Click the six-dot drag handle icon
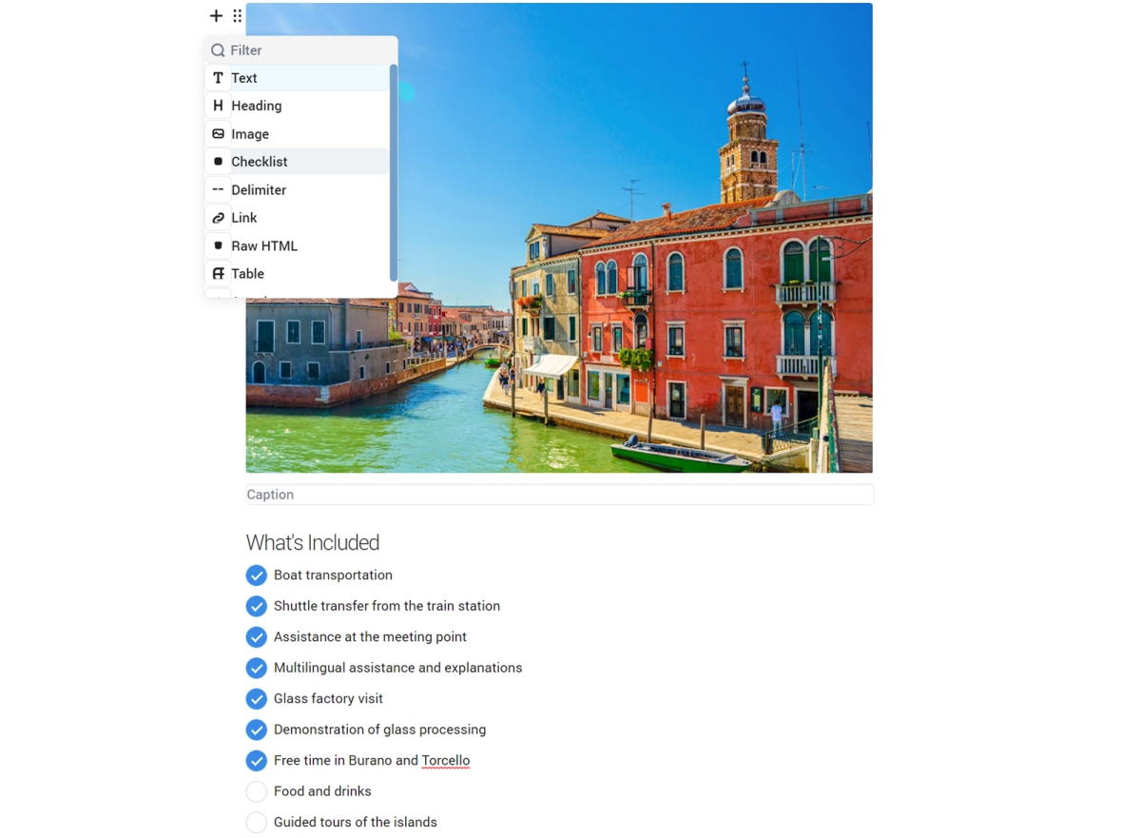 tap(238, 15)
